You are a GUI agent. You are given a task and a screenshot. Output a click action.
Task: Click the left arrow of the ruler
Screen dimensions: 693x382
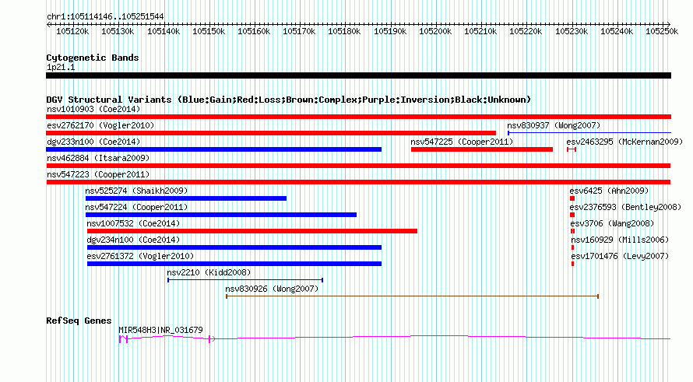pos(48,24)
